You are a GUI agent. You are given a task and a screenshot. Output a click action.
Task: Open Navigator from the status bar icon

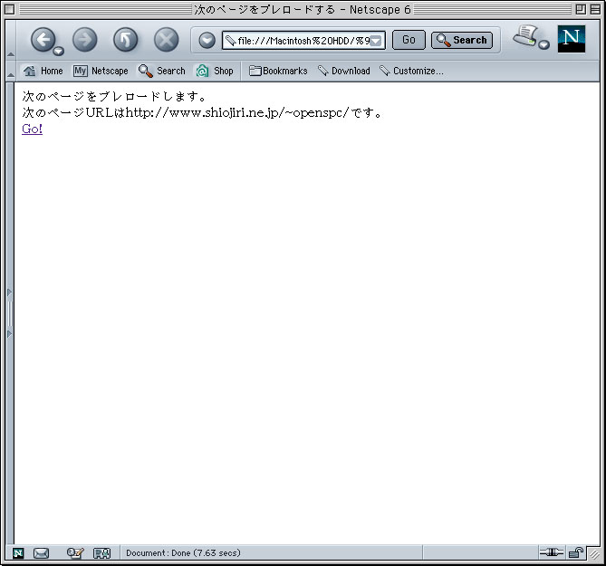click(18, 553)
